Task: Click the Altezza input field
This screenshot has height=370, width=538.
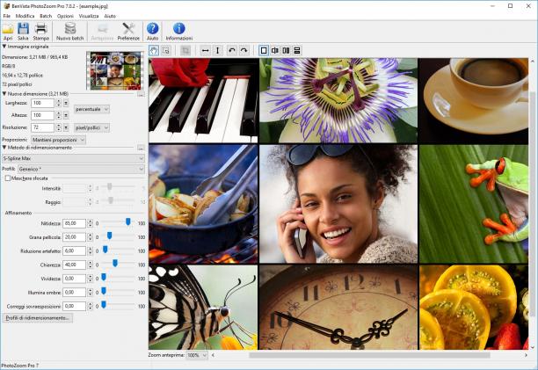Action: click(42, 115)
